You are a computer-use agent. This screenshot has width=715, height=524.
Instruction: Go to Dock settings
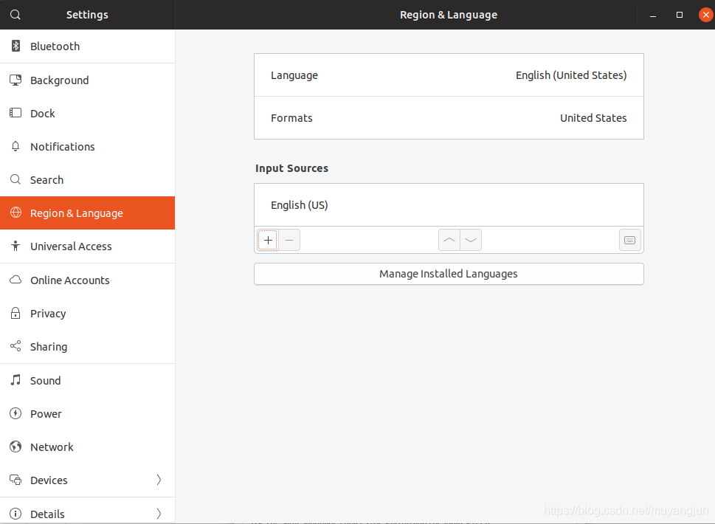[x=88, y=113]
